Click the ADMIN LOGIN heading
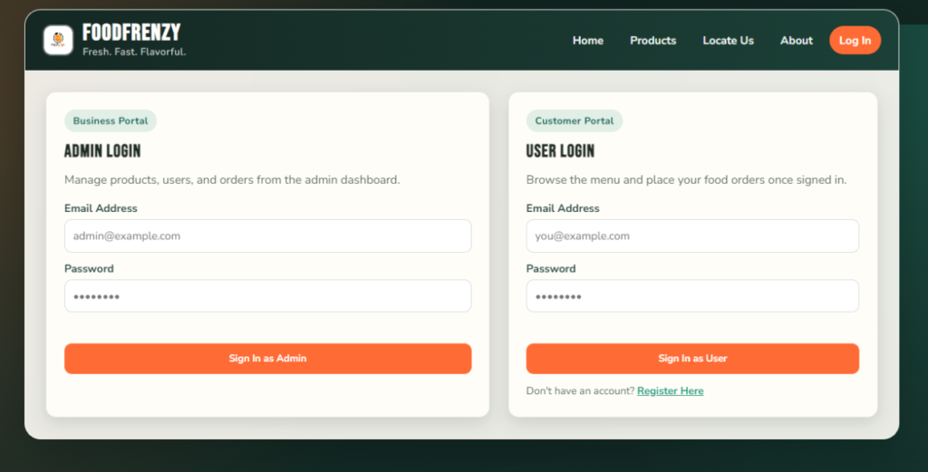This screenshot has width=928, height=472. (102, 151)
